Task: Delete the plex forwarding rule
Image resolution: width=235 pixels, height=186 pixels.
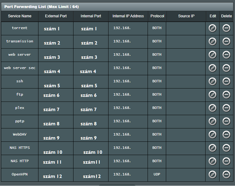Action: tap(226, 108)
